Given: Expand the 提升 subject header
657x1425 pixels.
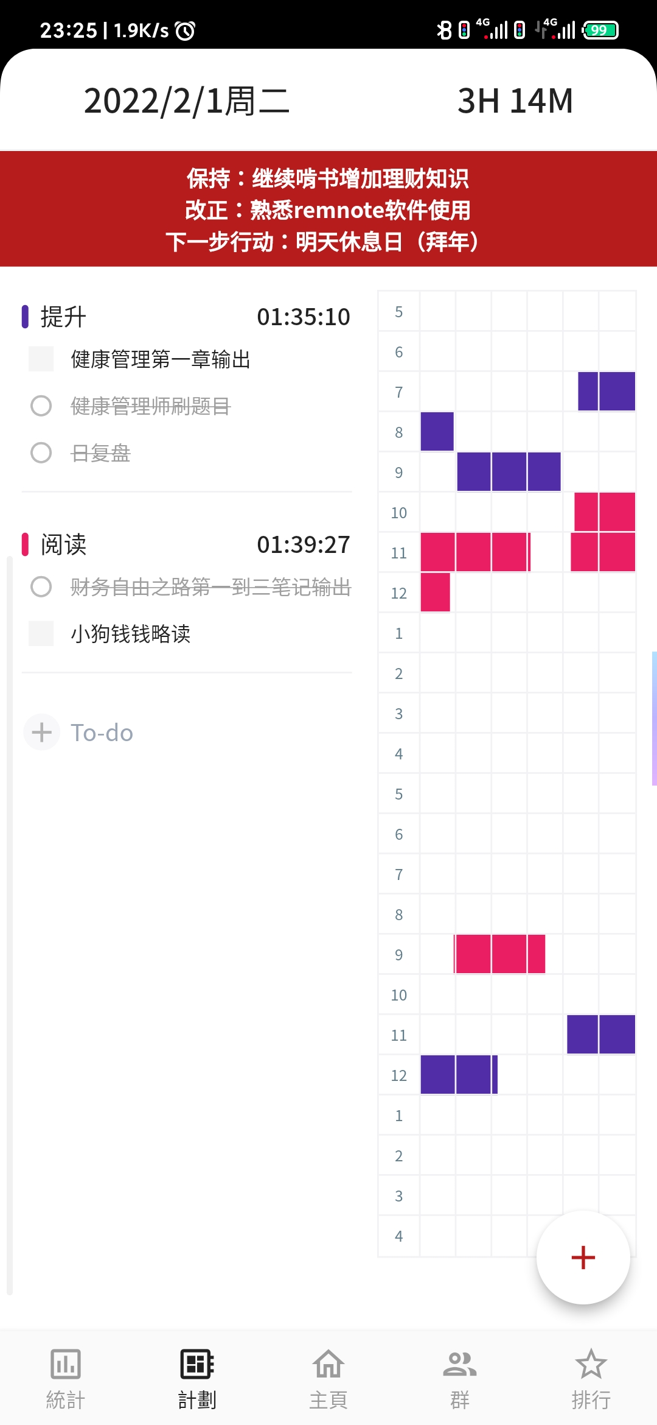Looking at the screenshot, I should (63, 317).
